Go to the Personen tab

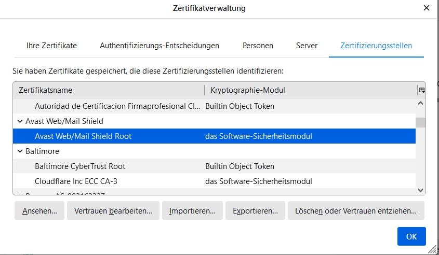click(x=258, y=46)
